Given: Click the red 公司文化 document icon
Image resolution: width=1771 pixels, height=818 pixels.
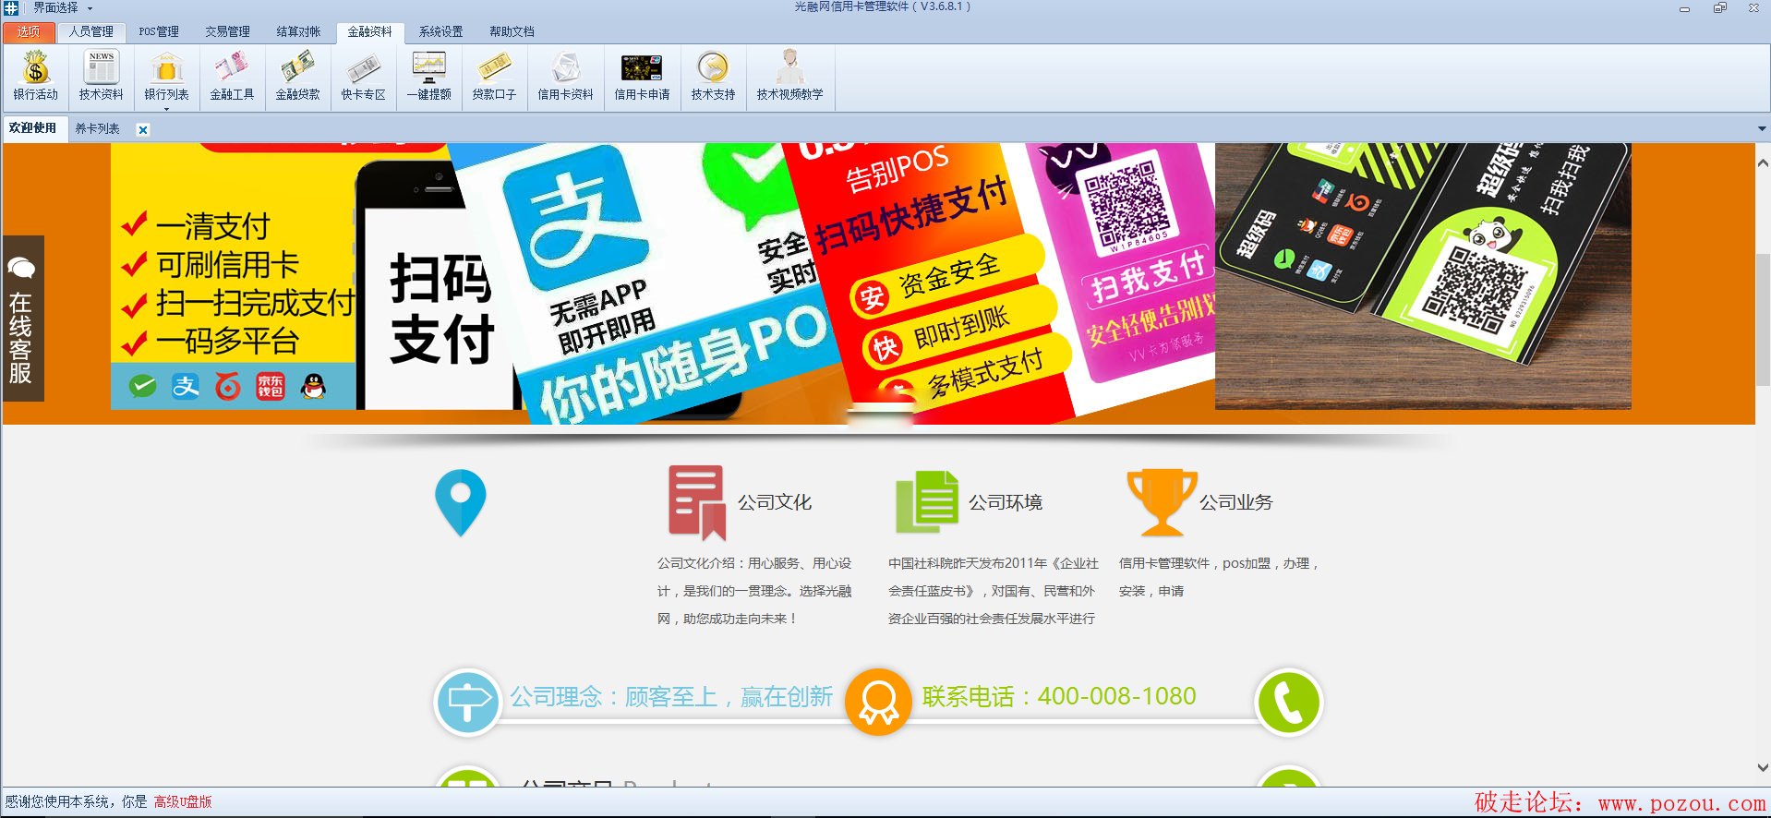Looking at the screenshot, I should (x=697, y=502).
